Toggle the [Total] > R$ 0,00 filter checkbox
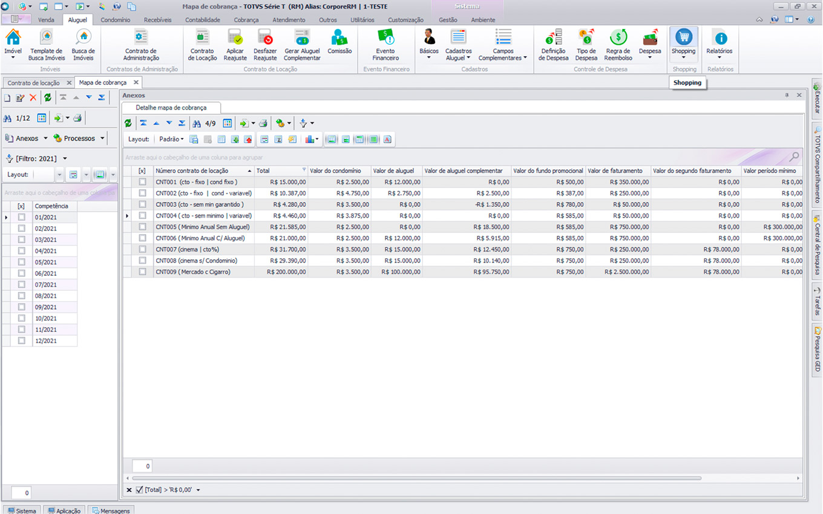 pos(140,490)
